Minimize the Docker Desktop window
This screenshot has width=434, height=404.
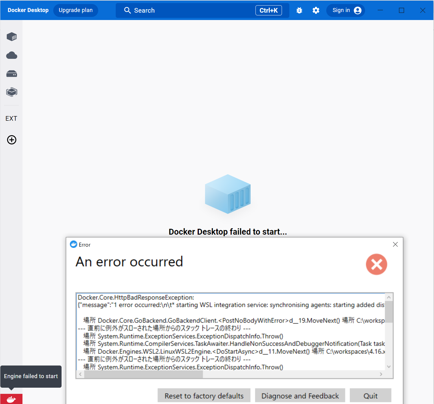pyautogui.click(x=380, y=10)
